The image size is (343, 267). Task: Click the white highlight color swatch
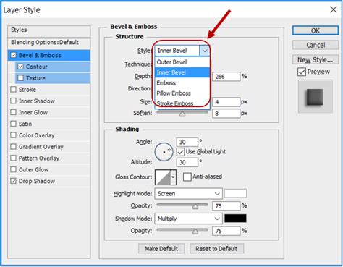coord(235,193)
